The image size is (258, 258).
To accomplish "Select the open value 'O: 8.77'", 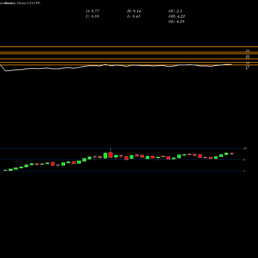I will (x=92, y=11).
